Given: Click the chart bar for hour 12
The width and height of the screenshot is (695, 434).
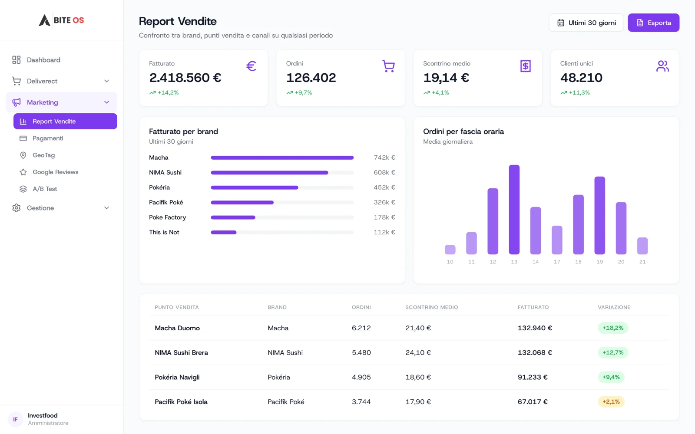Looking at the screenshot, I should (493, 221).
